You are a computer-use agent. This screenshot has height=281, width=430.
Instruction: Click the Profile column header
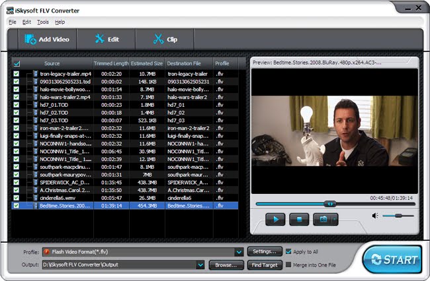click(x=226, y=63)
